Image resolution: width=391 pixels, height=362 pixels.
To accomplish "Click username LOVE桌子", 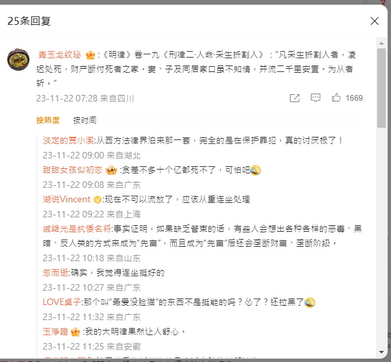I will (62, 302).
